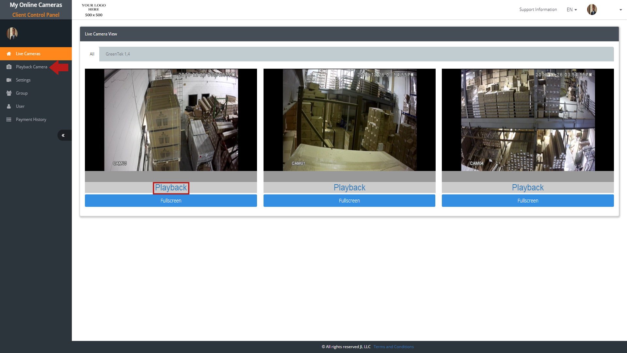Expand the user account dropdown arrow

pyautogui.click(x=620, y=10)
